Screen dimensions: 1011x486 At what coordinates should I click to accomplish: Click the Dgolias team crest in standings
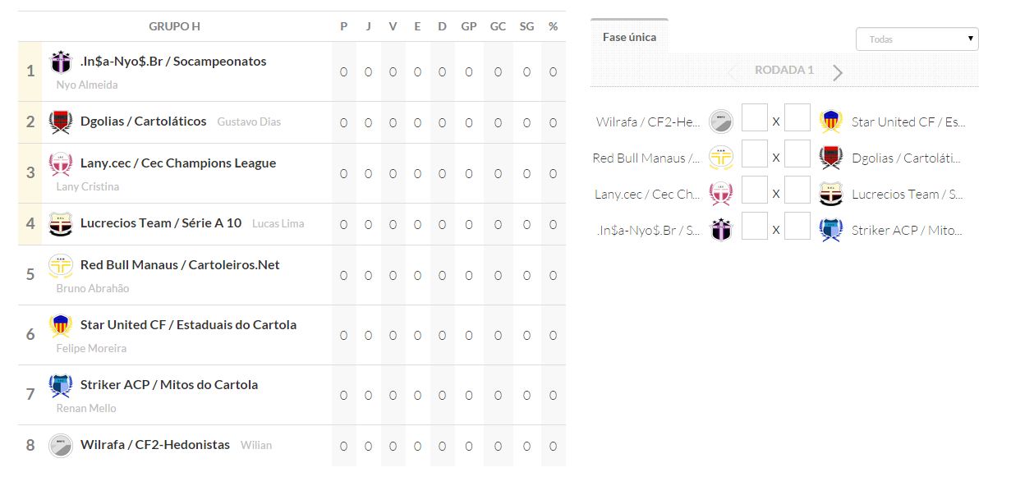[x=61, y=121]
